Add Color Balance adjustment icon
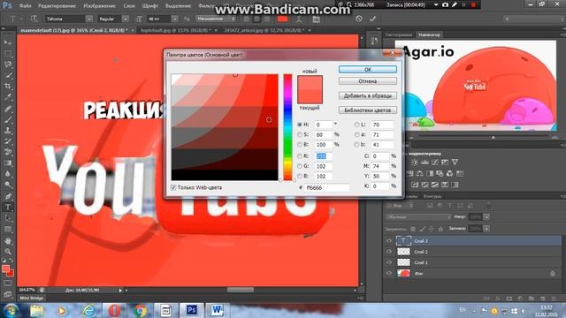This screenshot has width=566, height=318. 420,173
